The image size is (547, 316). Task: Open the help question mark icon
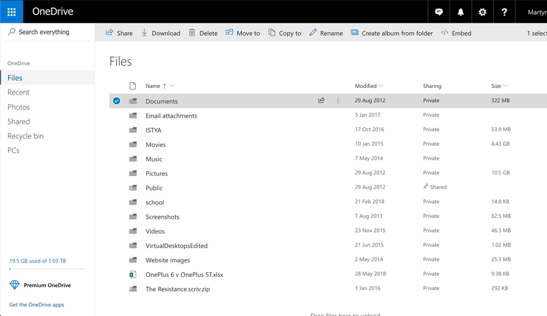[x=504, y=12]
